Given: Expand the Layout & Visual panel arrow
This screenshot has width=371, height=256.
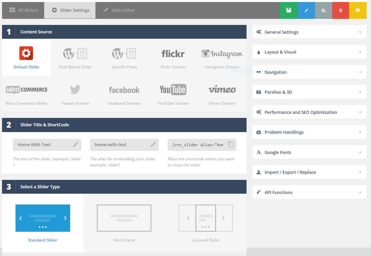Looking at the screenshot, I should click(x=360, y=52).
